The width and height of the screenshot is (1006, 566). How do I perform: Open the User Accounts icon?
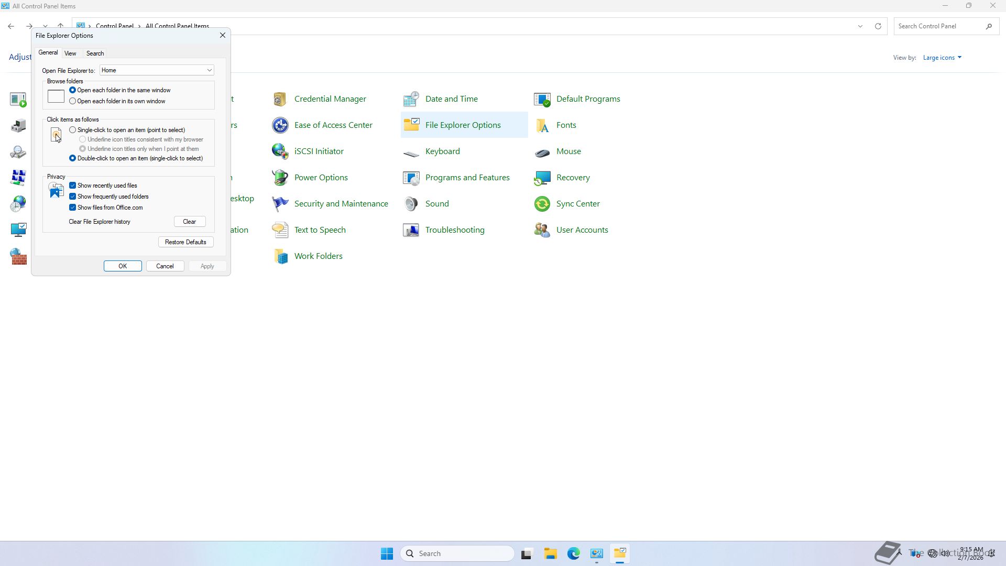click(542, 230)
